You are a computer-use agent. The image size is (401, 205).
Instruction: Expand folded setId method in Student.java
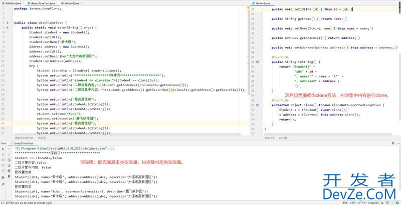pos(262,9)
